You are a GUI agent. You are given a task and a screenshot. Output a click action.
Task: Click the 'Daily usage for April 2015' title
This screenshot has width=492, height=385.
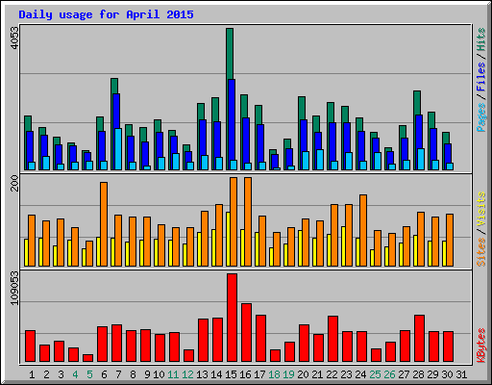[x=106, y=14]
